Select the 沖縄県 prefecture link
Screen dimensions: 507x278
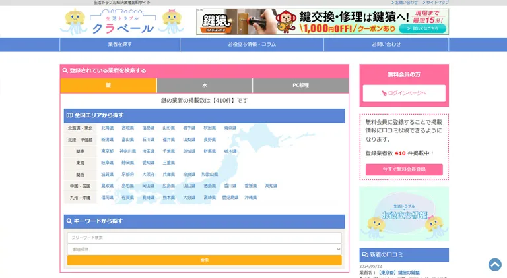pyautogui.click(x=251, y=198)
